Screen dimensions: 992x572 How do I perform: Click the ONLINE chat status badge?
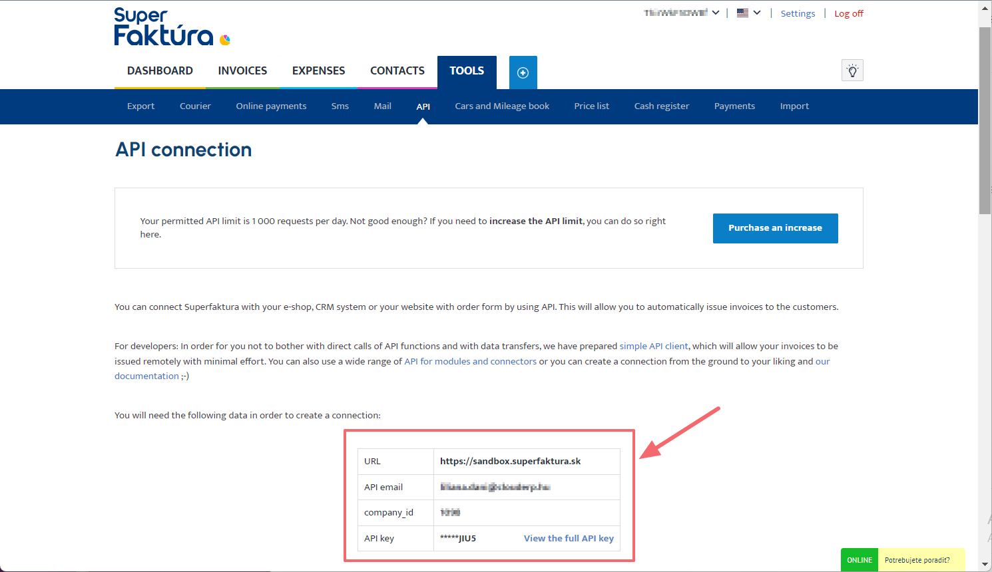pos(860,560)
